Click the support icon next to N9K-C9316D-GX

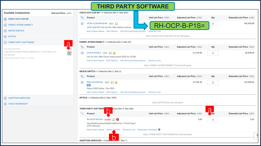pyautogui.click(x=112, y=82)
